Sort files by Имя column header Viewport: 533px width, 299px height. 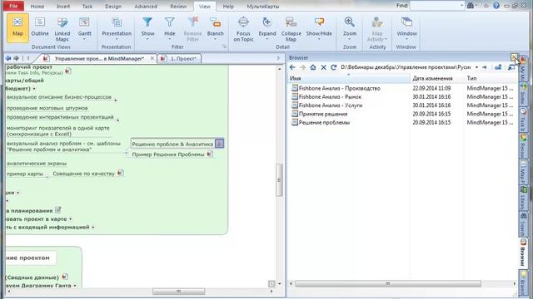click(x=349, y=78)
